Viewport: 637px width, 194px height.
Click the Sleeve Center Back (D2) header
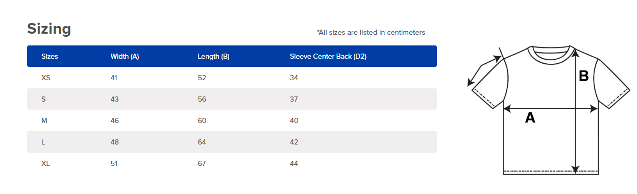coord(328,56)
